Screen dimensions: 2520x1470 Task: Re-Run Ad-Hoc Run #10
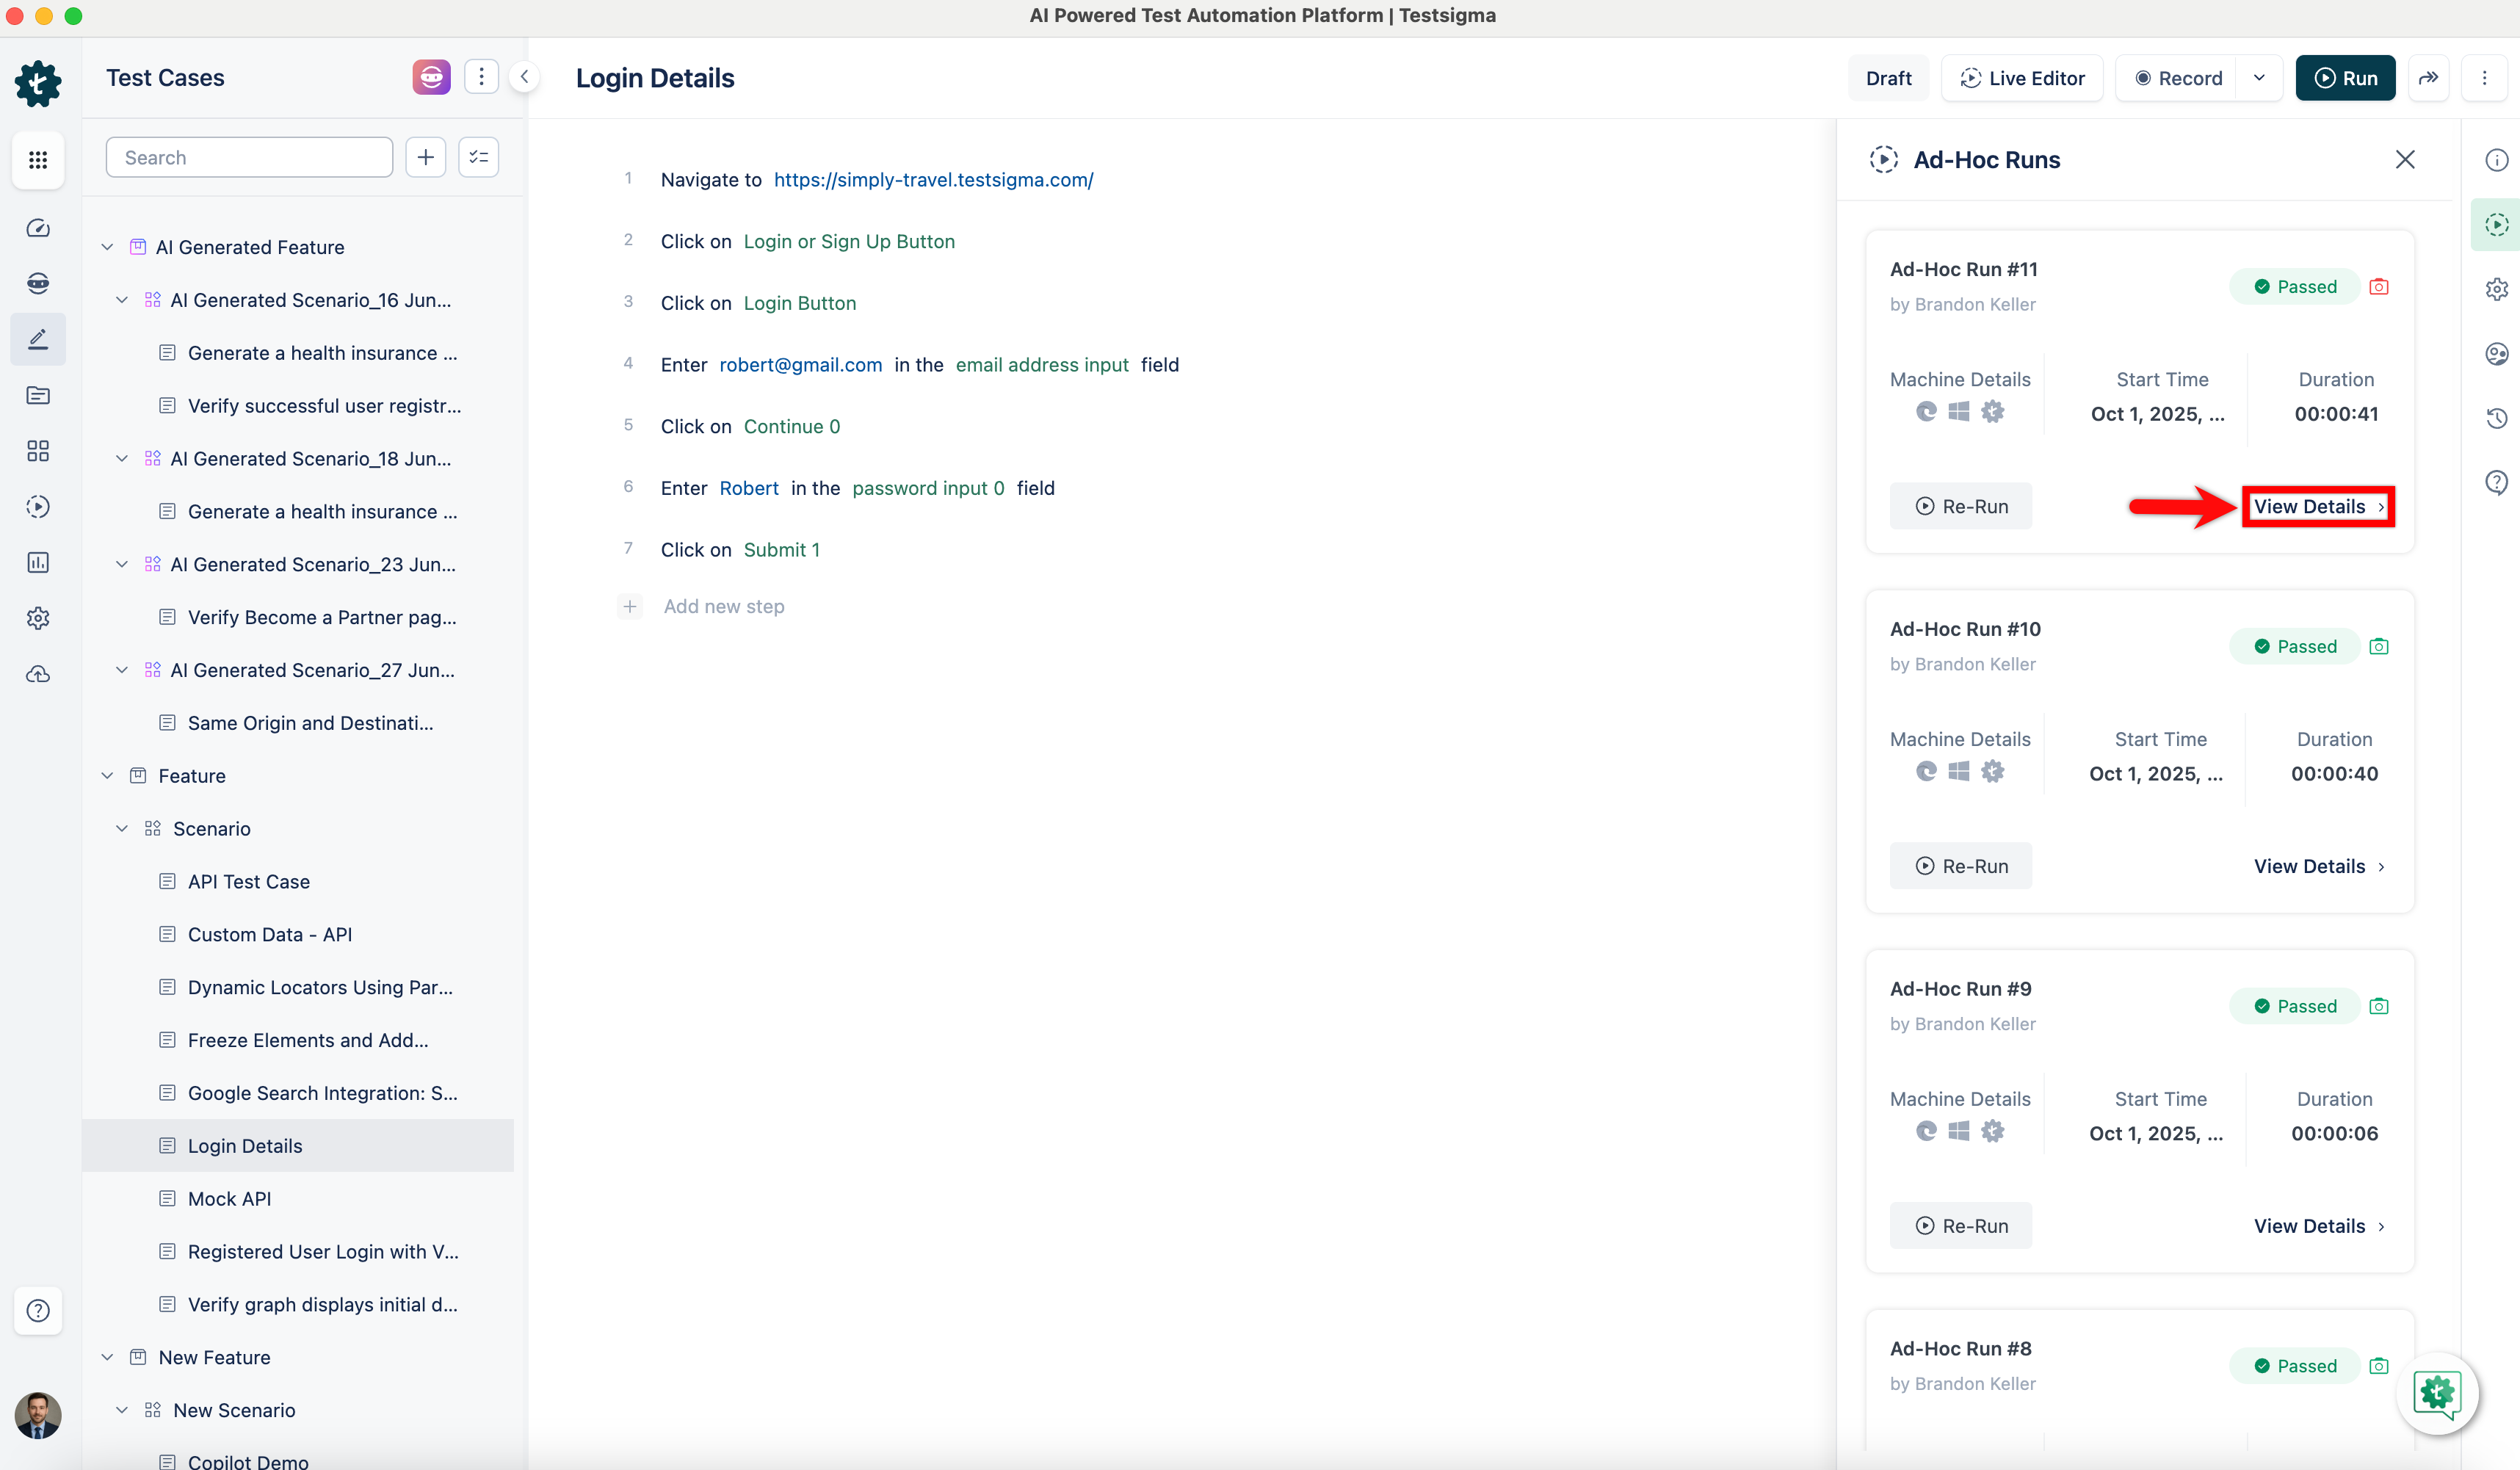(1960, 866)
